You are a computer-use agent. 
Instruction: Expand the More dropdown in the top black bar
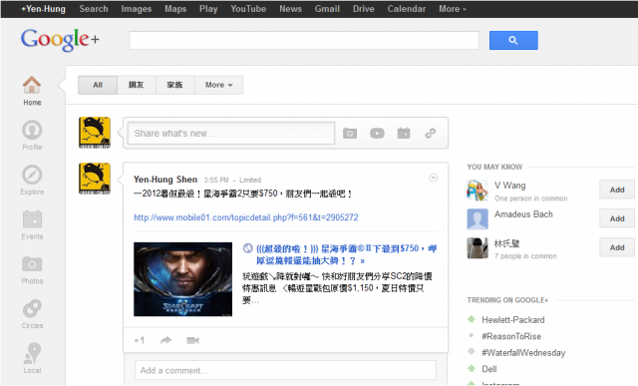tap(452, 9)
